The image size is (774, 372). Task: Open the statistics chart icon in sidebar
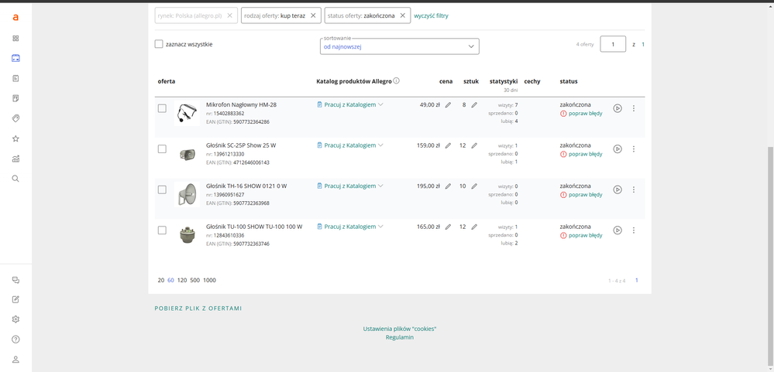(x=15, y=159)
